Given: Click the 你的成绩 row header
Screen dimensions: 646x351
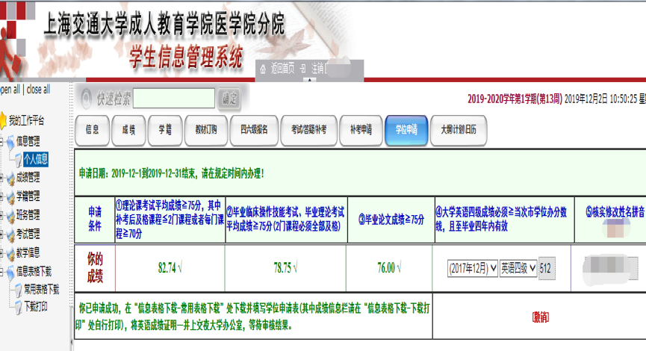Looking at the screenshot, I should pyautogui.click(x=95, y=268).
